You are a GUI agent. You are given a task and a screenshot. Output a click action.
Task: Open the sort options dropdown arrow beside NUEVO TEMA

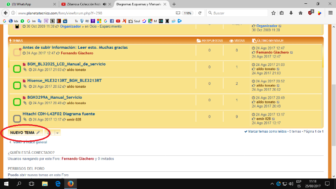[x=58, y=133]
